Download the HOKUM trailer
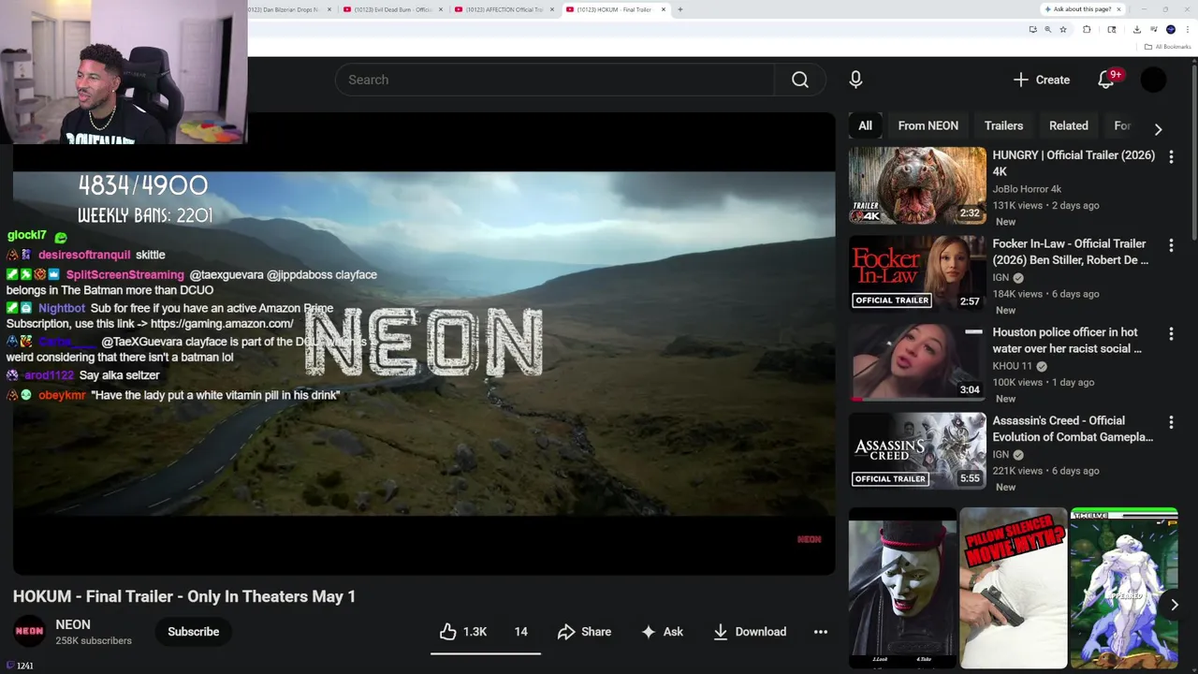 point(750,632)
